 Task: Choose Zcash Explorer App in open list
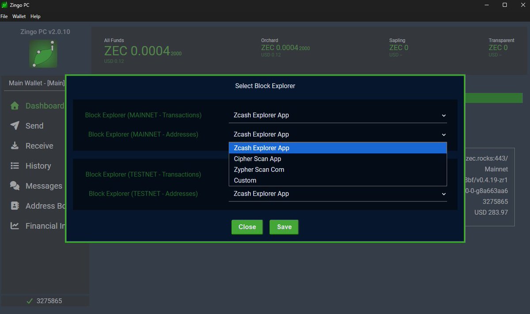coord(338,148)
